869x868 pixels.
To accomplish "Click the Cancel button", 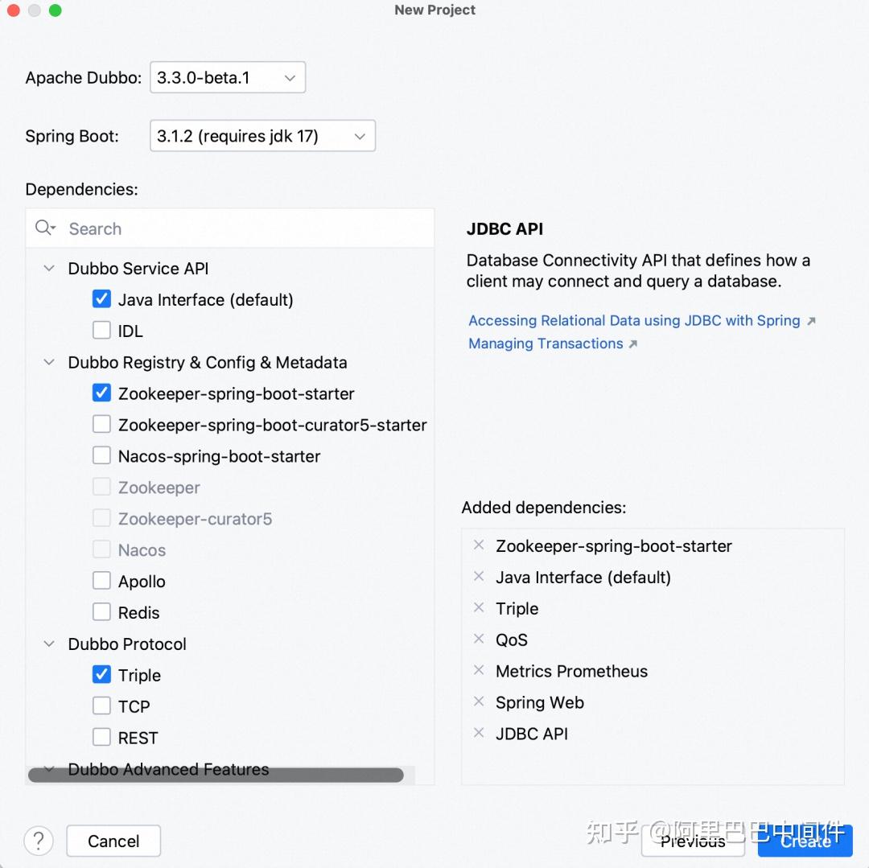I will pos(113,841).
